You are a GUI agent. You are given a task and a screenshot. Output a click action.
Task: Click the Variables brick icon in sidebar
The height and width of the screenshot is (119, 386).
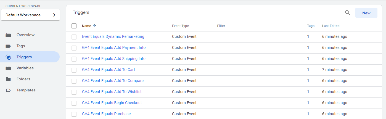click(x=8, y=68)
